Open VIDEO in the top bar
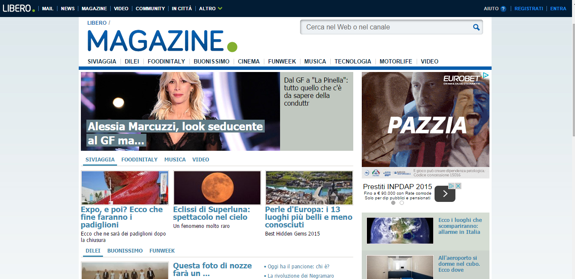Screen dimensions: 575x279 coord(121,9)
